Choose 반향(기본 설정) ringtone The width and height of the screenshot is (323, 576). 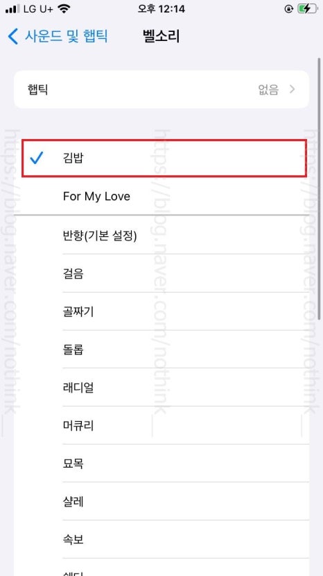[x=161, y=235]
